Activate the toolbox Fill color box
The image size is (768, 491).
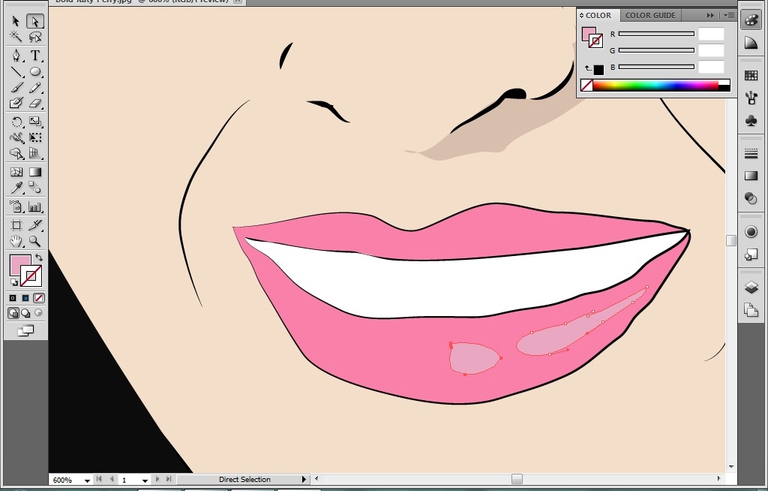18,263
